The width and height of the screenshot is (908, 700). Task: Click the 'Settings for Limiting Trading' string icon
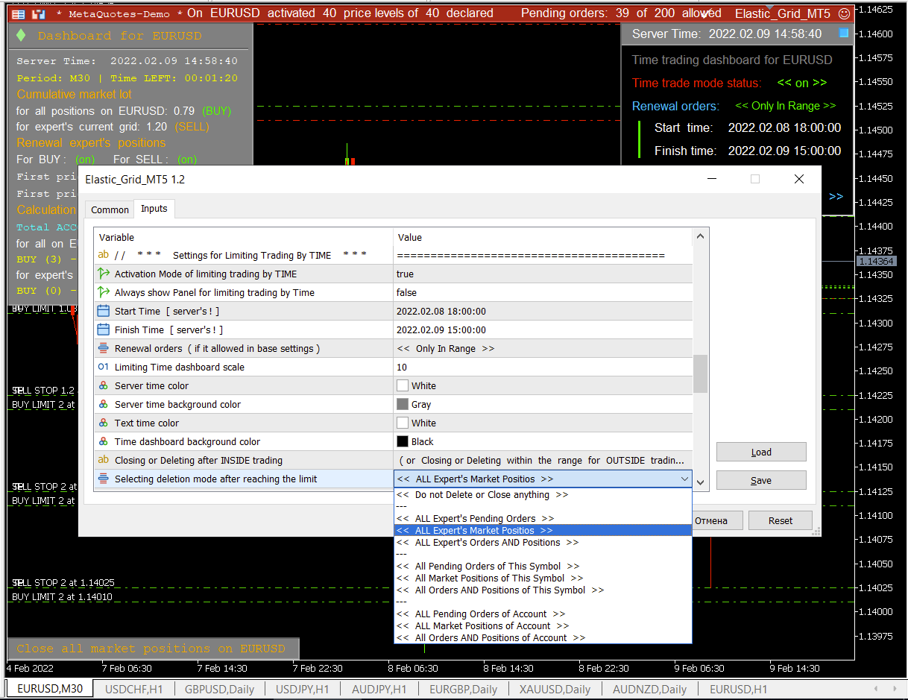click(x=104, y=255)
